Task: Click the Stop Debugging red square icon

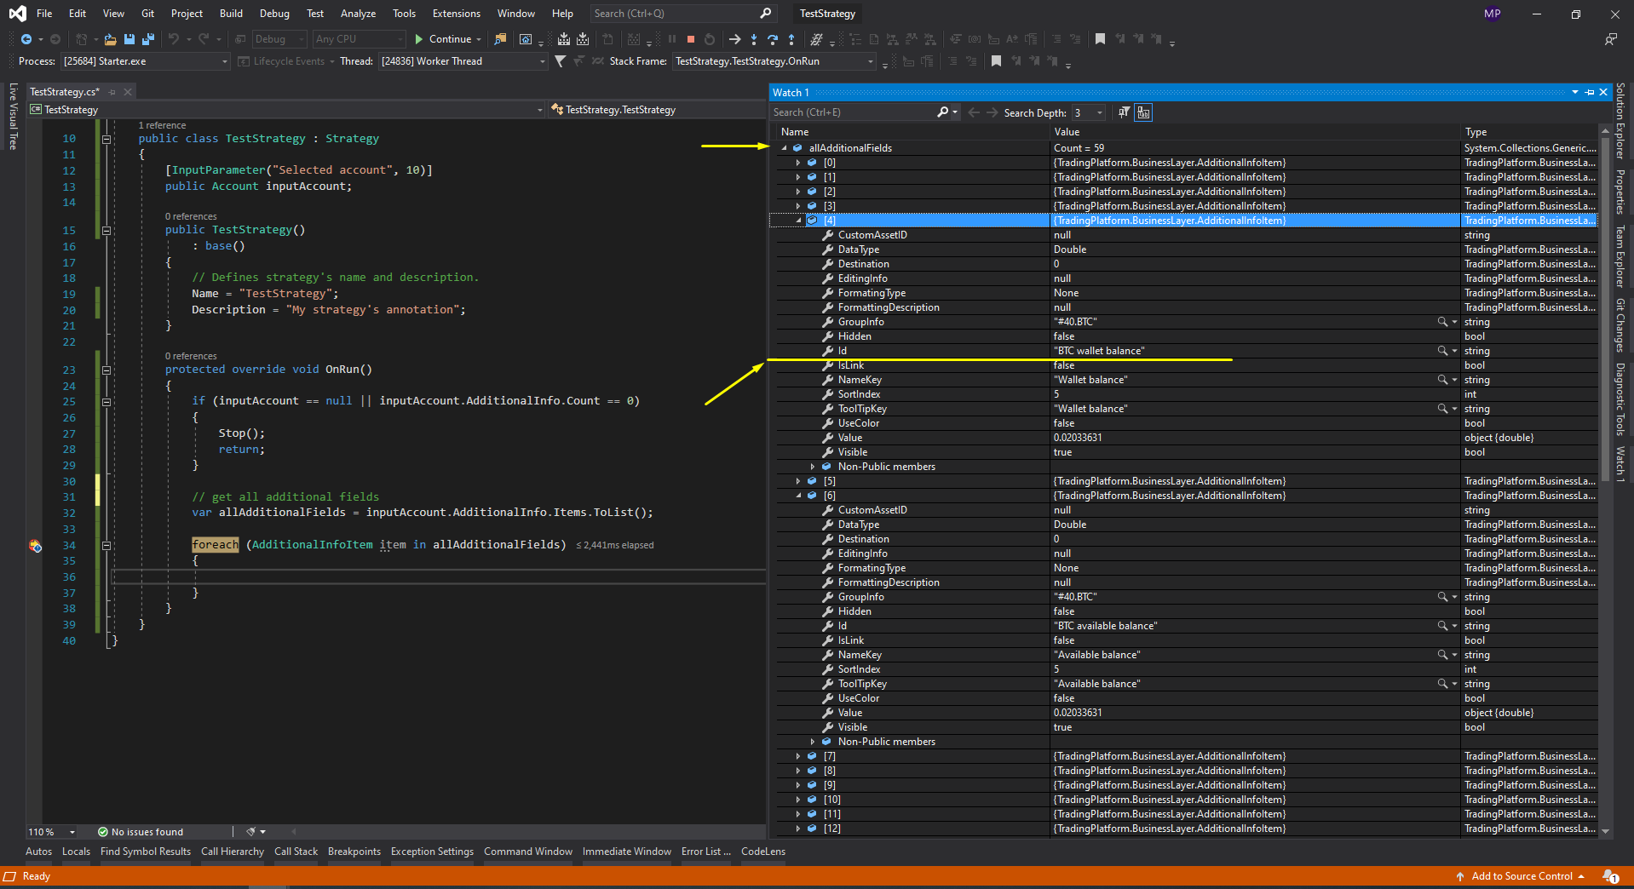Action: (691, 39)
